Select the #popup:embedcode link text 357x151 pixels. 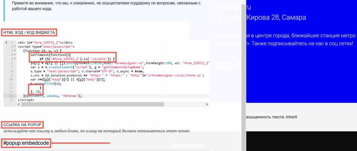(x=26, y=143)
